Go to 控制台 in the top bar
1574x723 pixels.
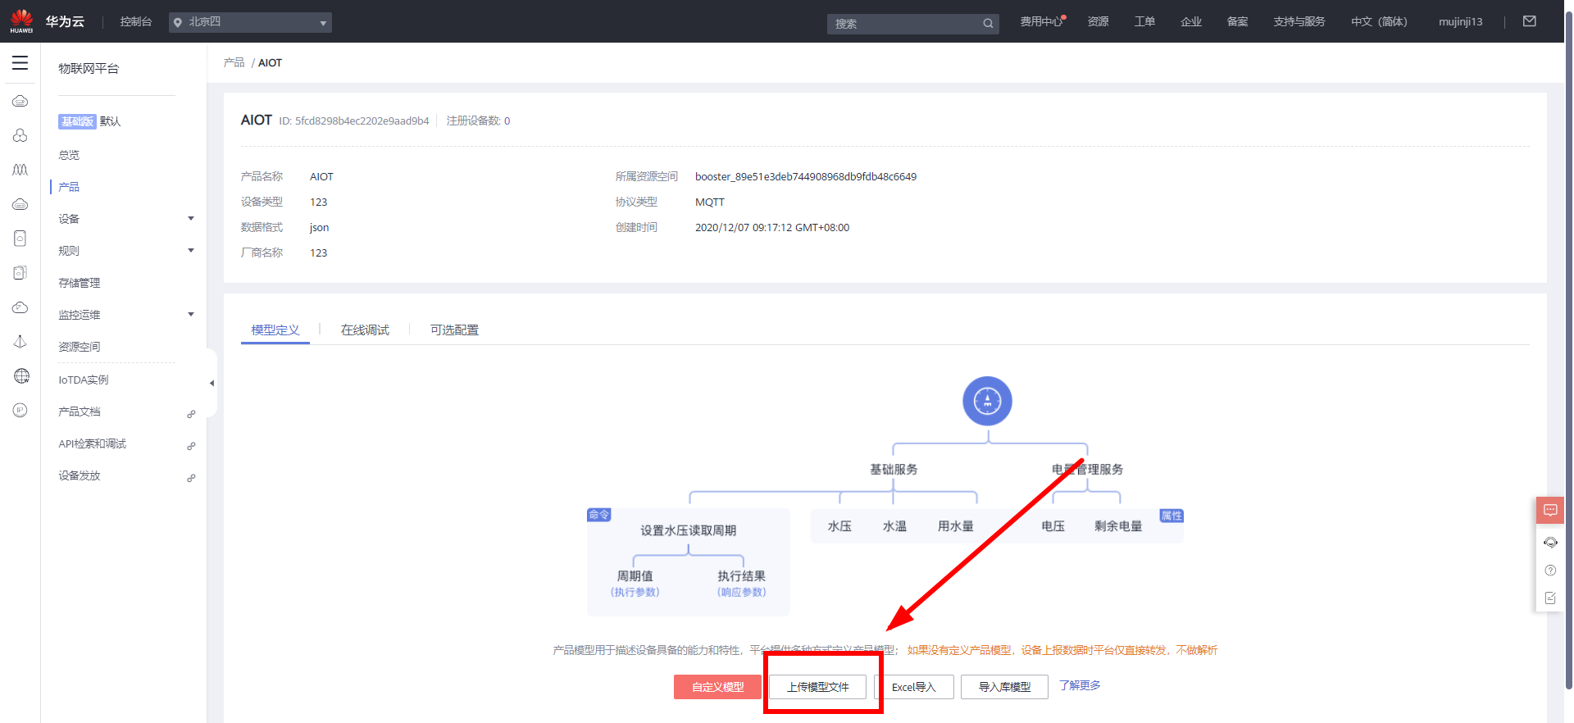pyautogui.click(x=136, y=22)
